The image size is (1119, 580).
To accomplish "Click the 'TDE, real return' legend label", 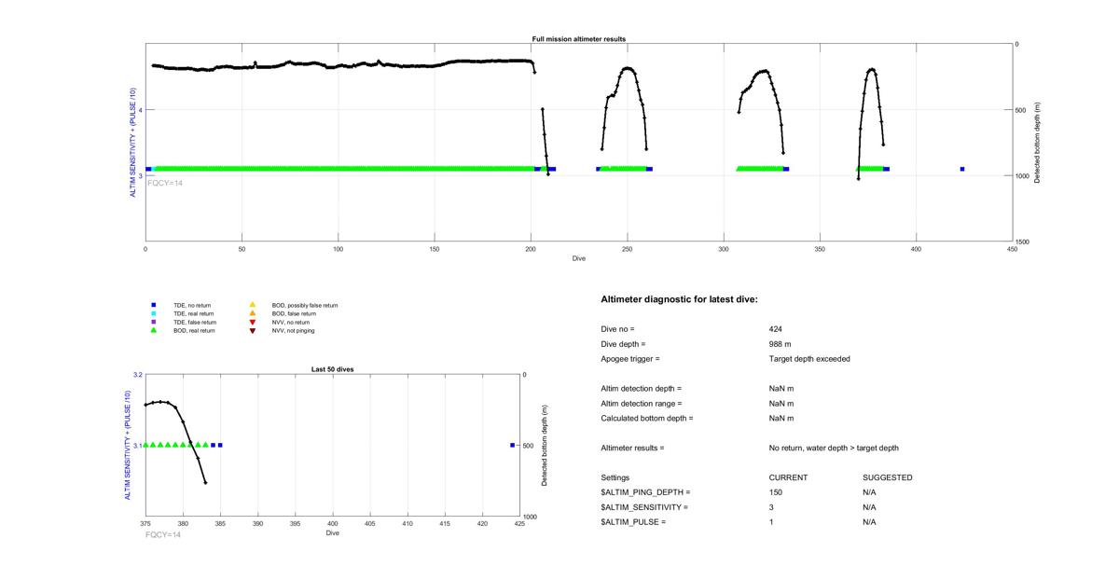I will pyautogui.click(x=192, y=313).
